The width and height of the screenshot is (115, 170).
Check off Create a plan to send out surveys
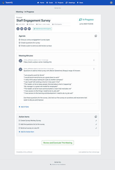[x=20, y=46]
